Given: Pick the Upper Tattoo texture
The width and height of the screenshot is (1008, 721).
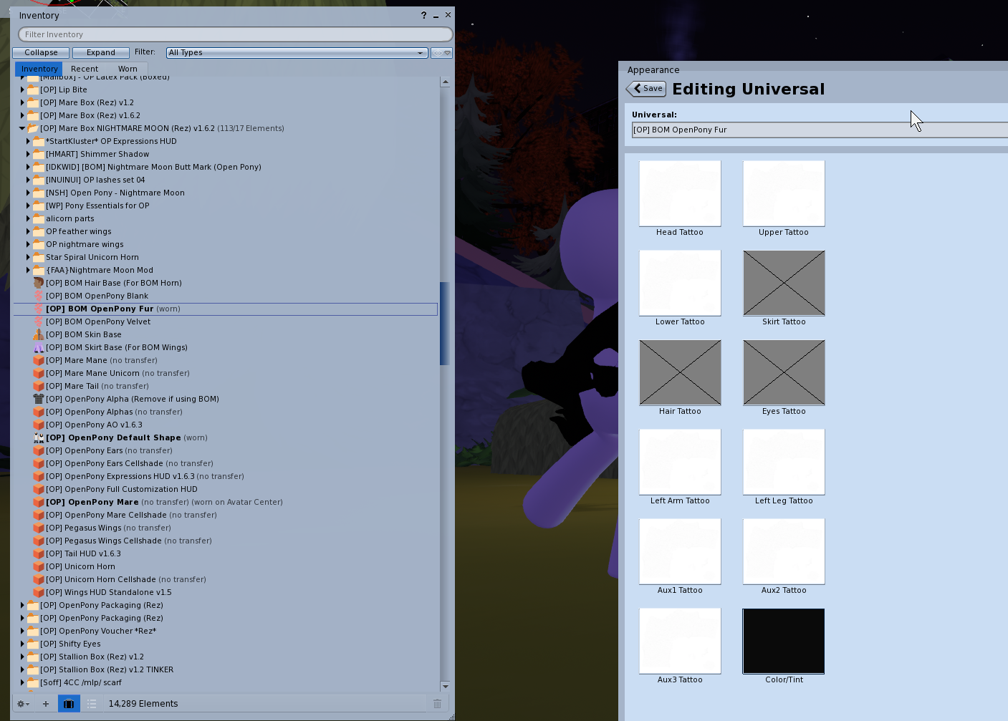Looking at the screenshot, I should (784, 193).
